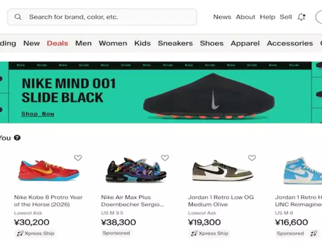Click the search magnifier icon

tap(18, 17)
